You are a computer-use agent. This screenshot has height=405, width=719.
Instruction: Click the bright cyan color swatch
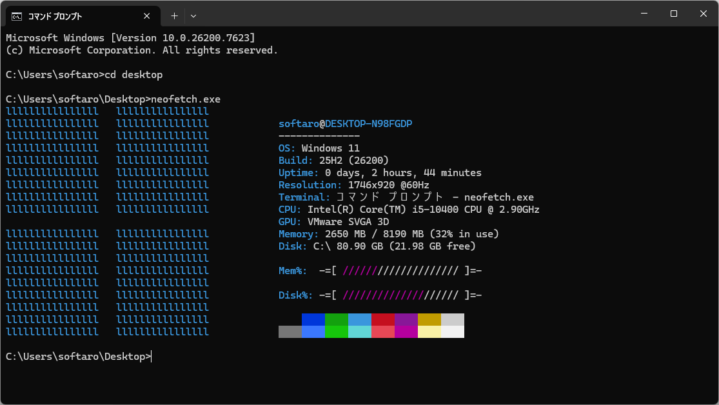[x=359, y=331]
